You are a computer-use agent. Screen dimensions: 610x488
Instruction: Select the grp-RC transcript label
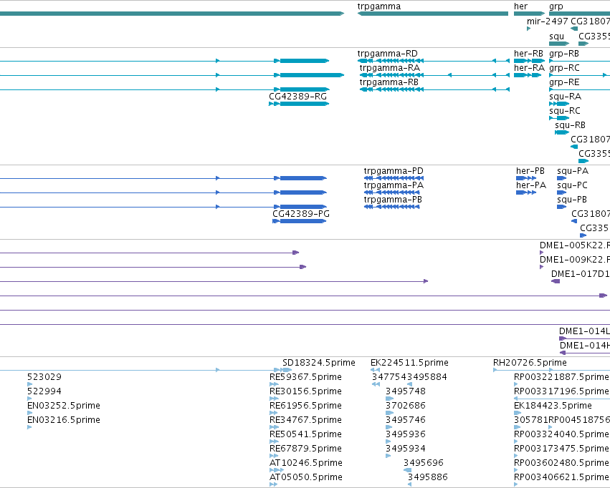tap(565, 68)
